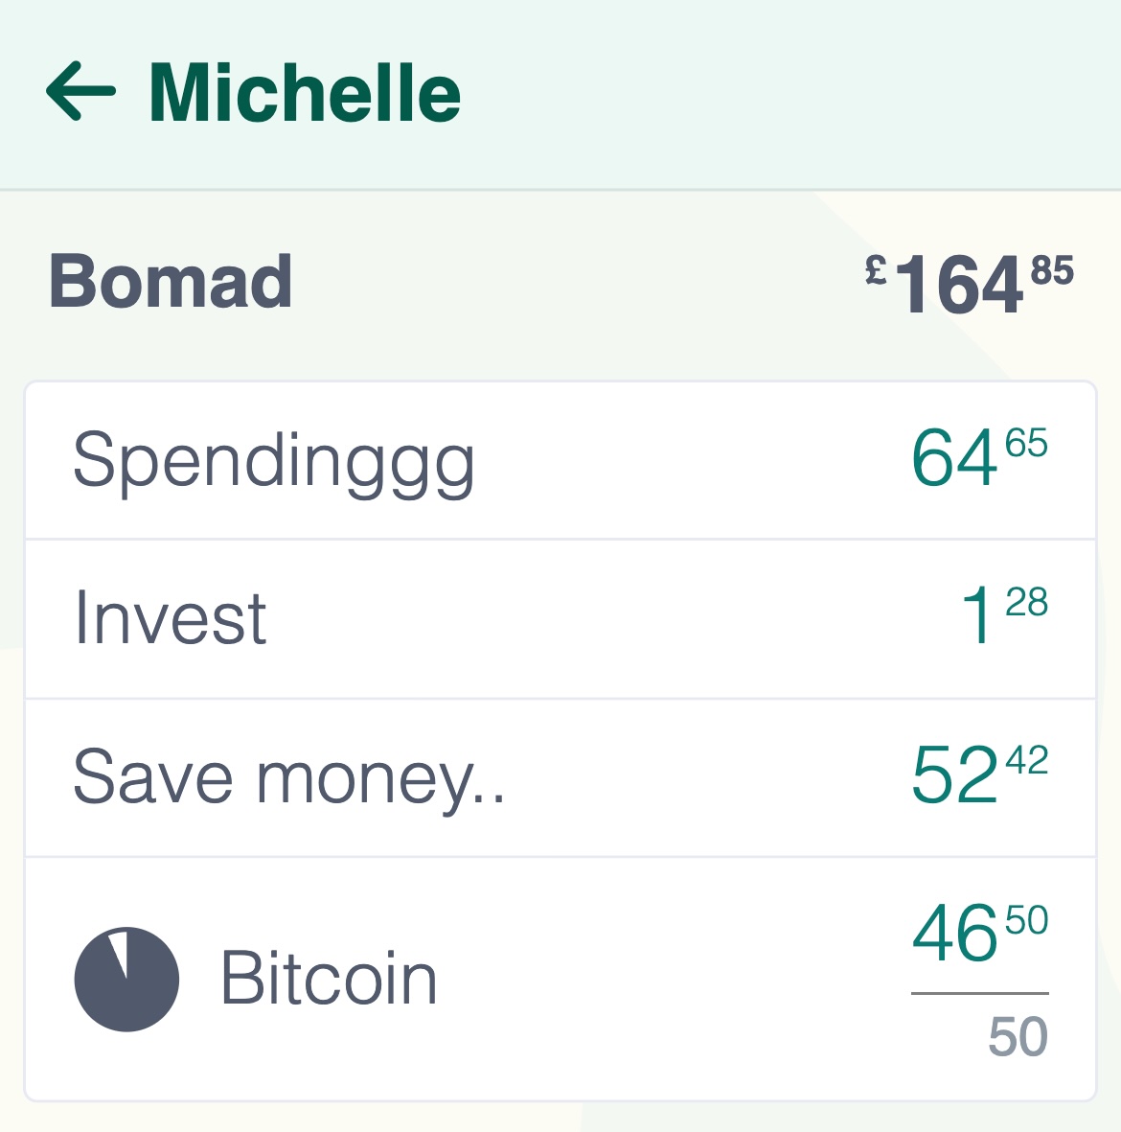Tap the Bitcoin progress divider line
The image size is (1121, 1132).
pos(979,993)
